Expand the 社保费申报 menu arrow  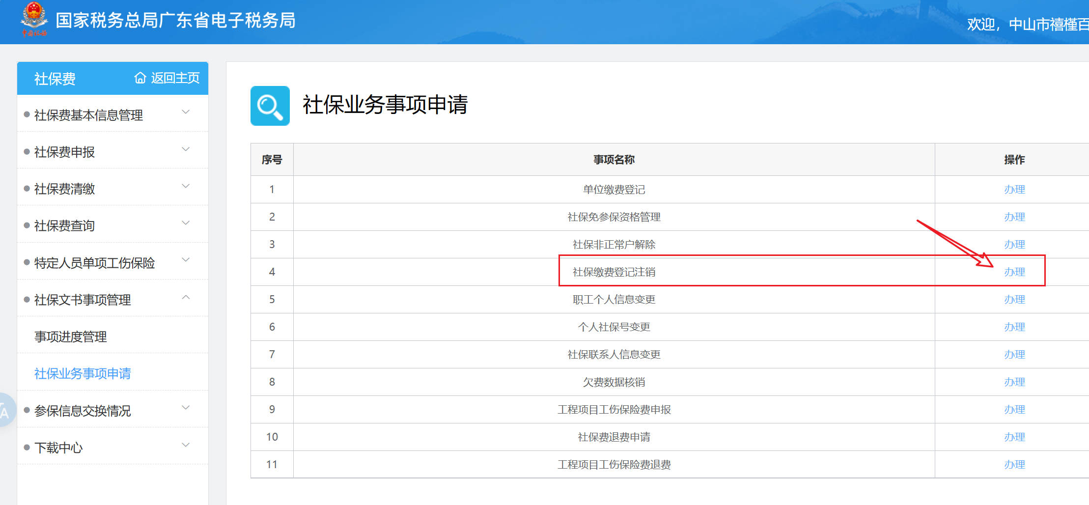[186, 149]
